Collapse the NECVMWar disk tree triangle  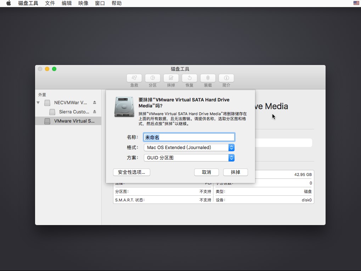(38, 103)
